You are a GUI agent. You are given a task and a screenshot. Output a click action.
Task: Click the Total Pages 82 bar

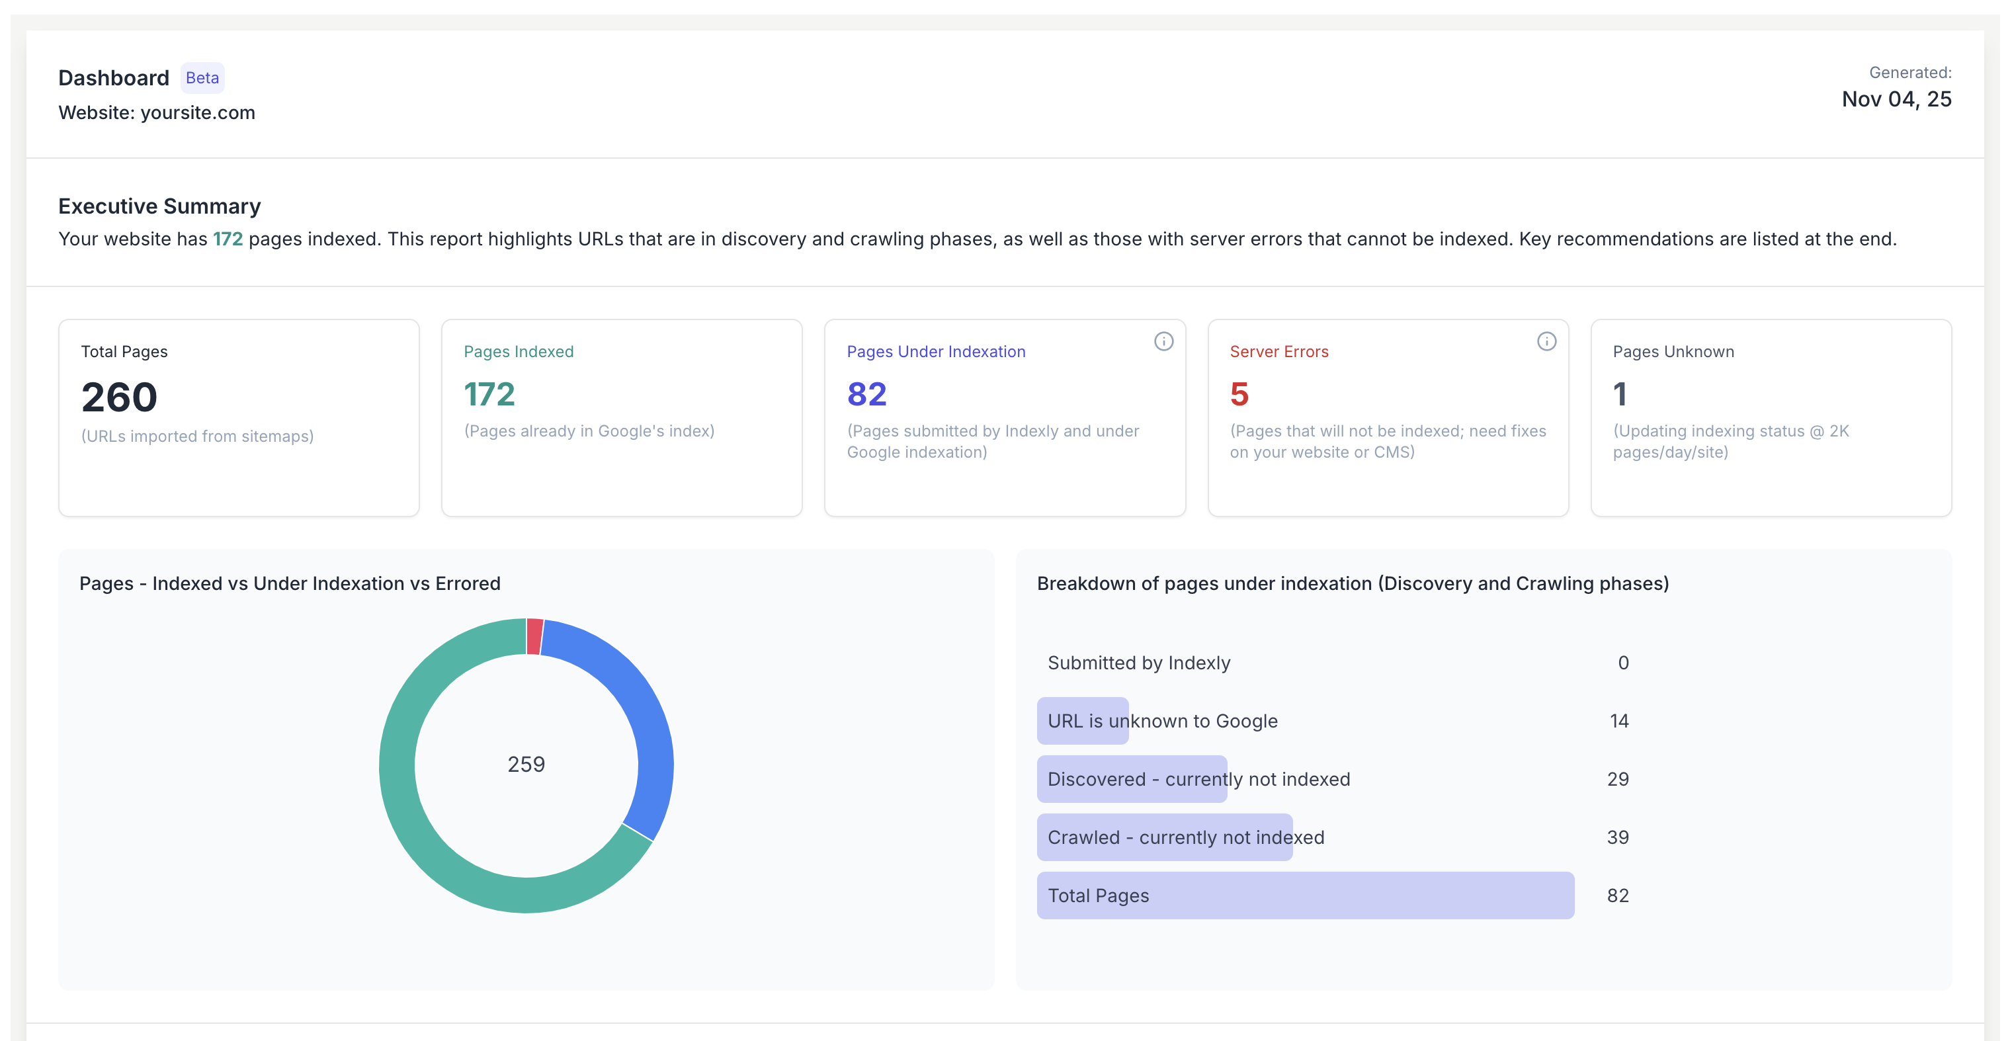tap(1304, 895)
